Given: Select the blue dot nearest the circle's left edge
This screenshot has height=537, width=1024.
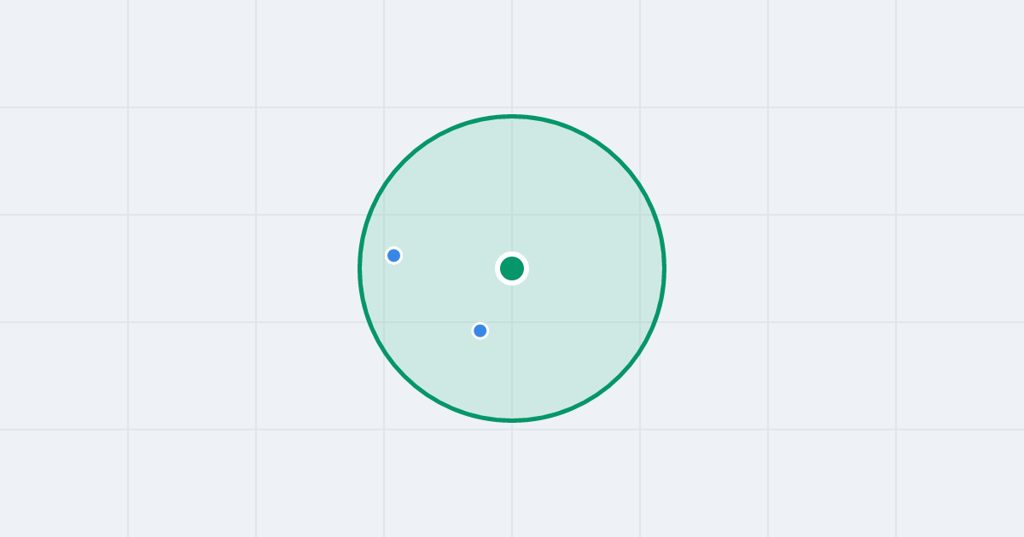Looking at the screenshot, I should [x=393, y=256].
